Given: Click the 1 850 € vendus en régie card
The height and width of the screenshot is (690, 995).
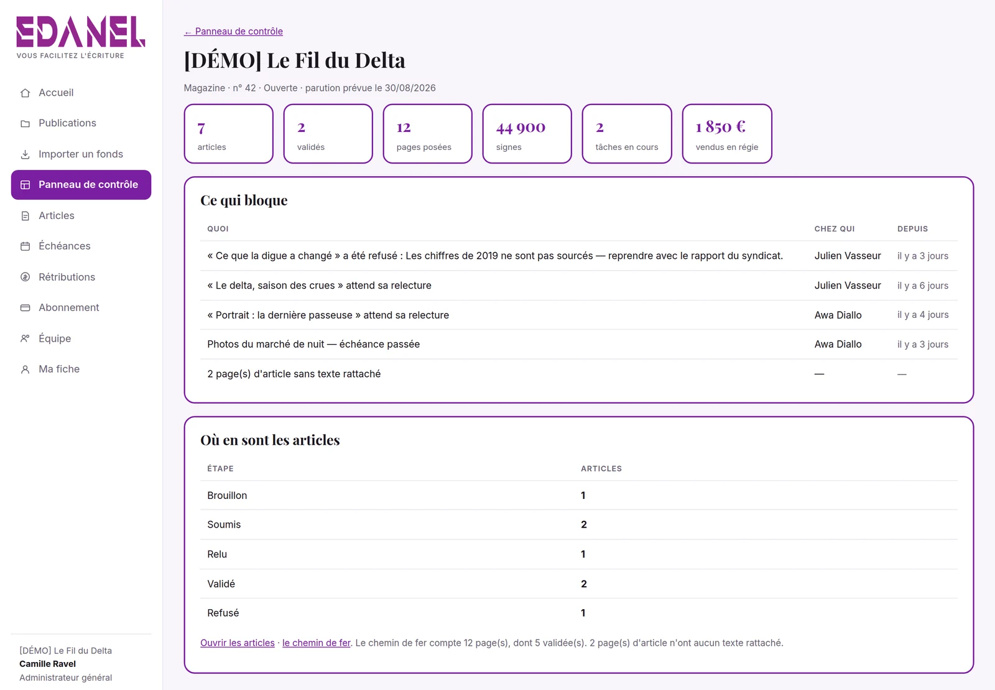Looking at the screenshot, I should coord(727,134).
